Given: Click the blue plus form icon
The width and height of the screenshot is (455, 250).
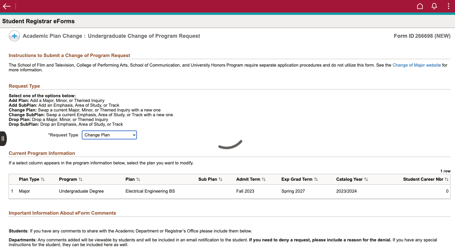Looking at the screenshot, I should coord(14,36).
